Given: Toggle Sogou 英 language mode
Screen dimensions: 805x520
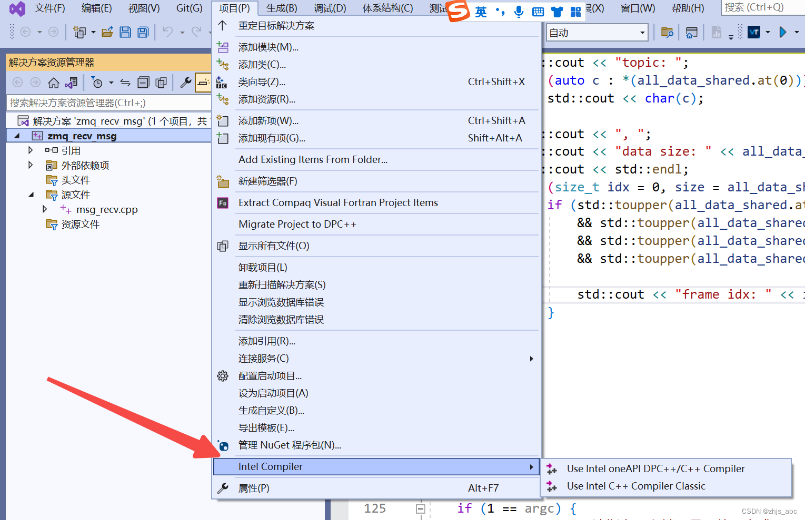Looking at the screenshot, I should (x=481, y=12).
